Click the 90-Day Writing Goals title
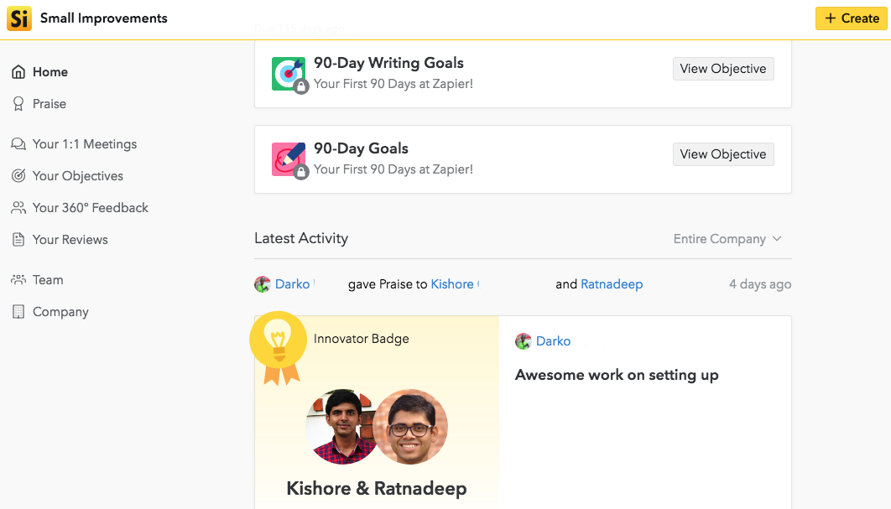 (388, 63)
